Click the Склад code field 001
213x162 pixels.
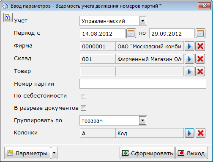98,59
